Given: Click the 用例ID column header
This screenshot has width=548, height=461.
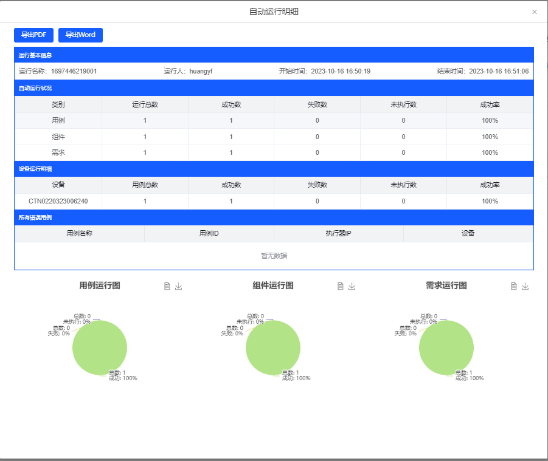Looking at the screenshot, I should [209, 233].
